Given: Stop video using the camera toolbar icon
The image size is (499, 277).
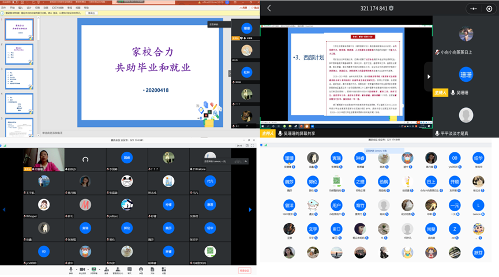Looking at the screenshot, I should [82, 271].
